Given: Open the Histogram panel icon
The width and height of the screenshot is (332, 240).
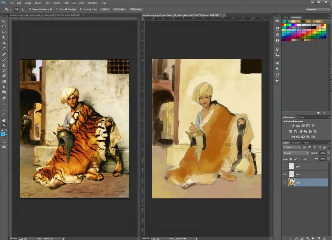Looking at the screenshot, I should [277, 21].
